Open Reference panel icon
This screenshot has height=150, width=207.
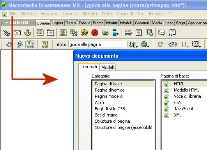[173, 44]
